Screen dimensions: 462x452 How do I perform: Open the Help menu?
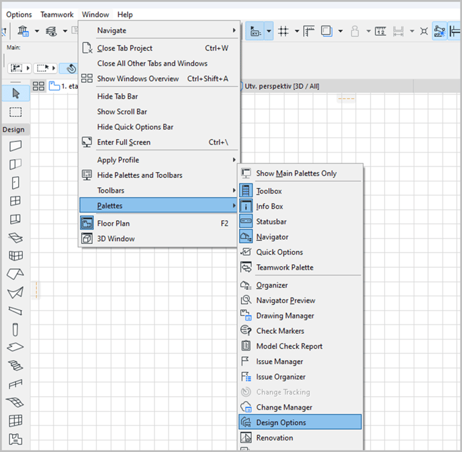point(125,14)
